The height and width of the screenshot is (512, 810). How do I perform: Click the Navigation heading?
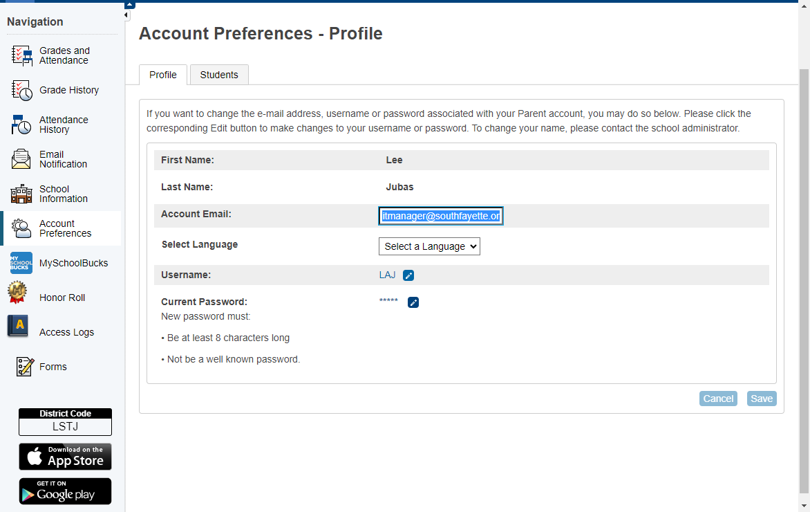click(35, 21)
